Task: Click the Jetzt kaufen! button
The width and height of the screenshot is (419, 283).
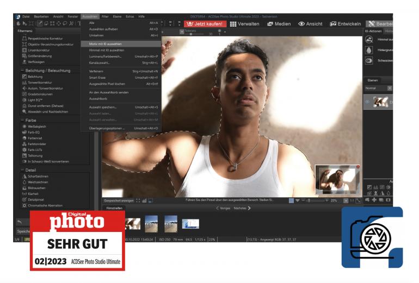Action: [x=205, y=24]
